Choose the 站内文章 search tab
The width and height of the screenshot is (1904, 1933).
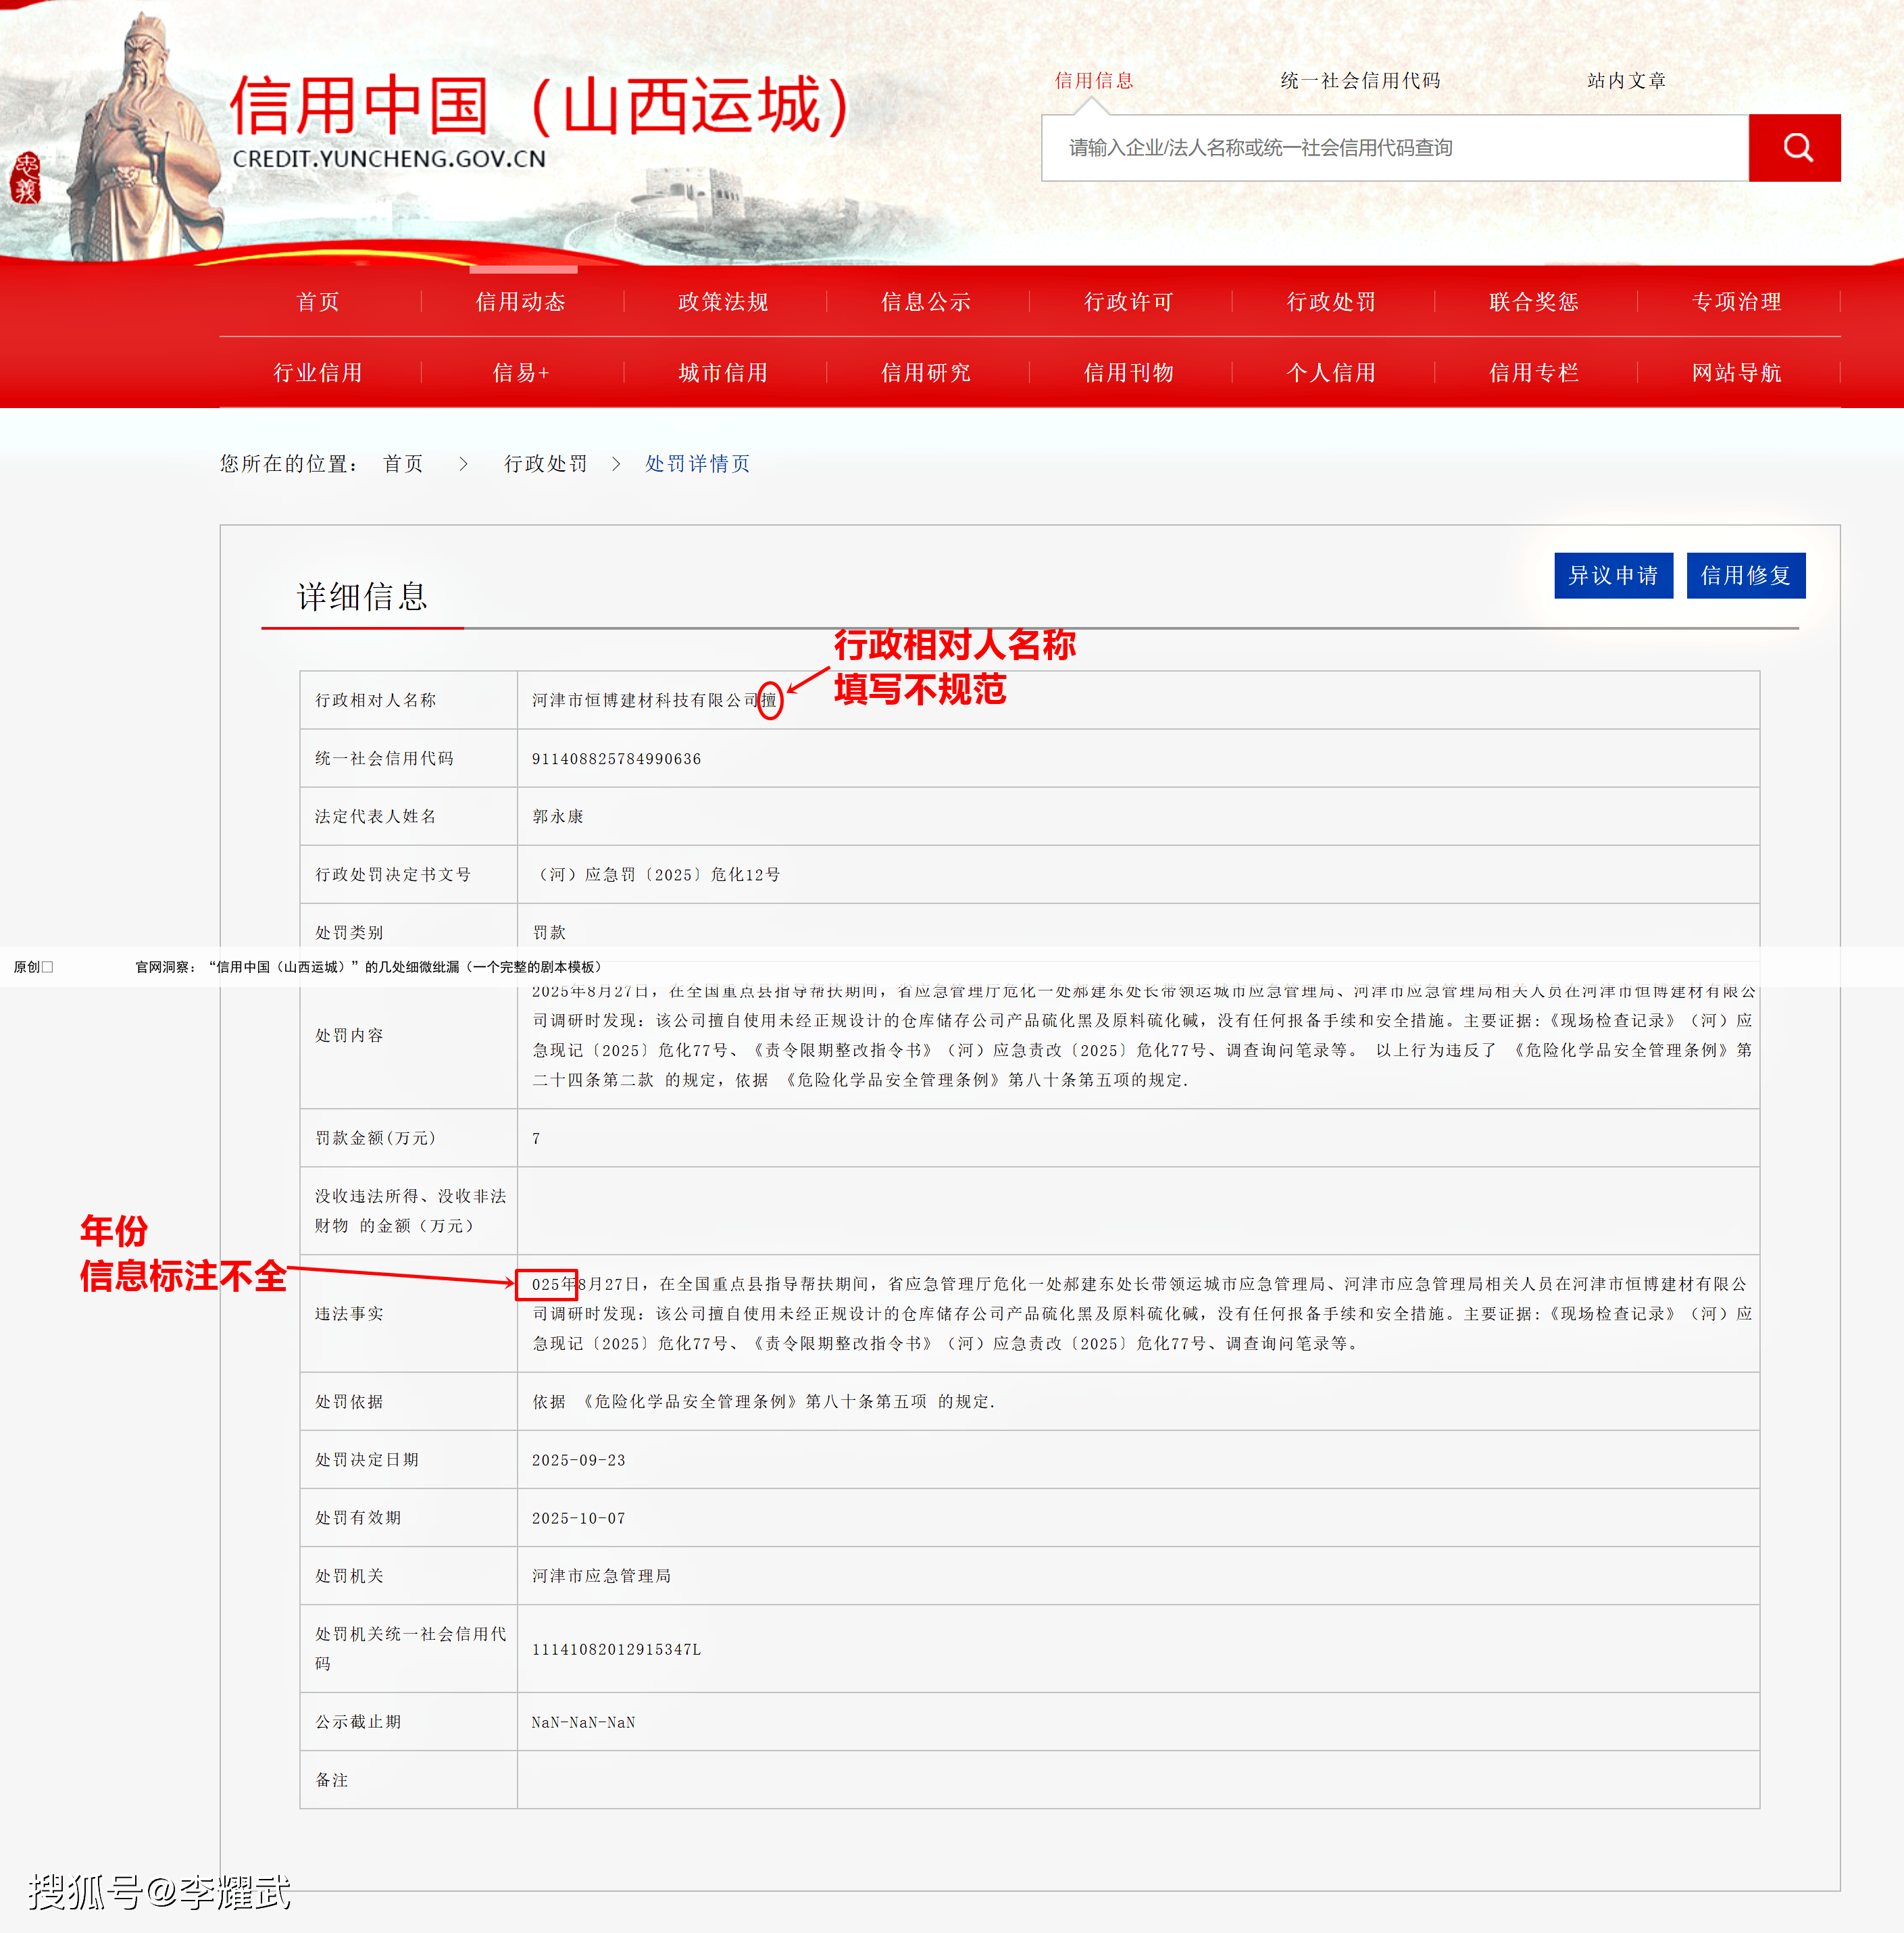coord(1626,80)
